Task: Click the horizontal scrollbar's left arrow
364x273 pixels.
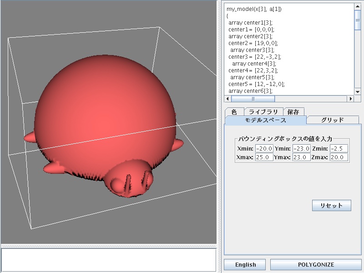Action: (228, 99)
